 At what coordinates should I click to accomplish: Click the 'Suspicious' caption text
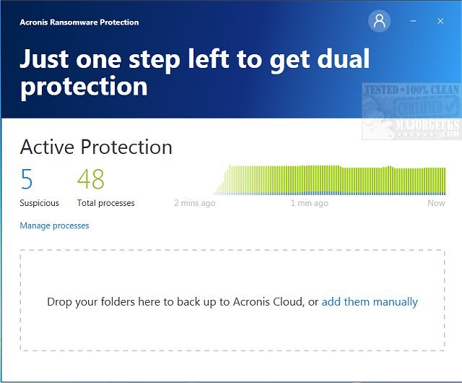tap(39, 203)
